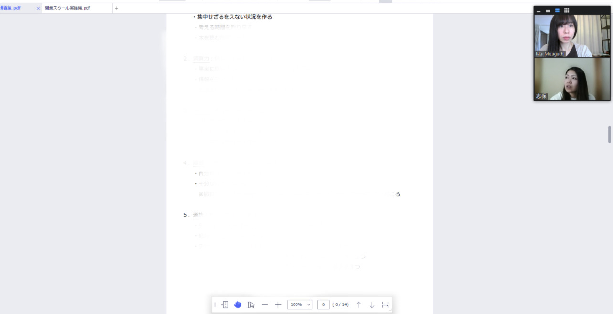Select Mai Mizuguchi's video thumbnail
The image size is (613, 314).
point(572,36)
